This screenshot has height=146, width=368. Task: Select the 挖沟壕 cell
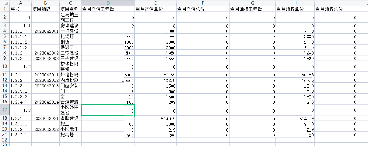70,134
